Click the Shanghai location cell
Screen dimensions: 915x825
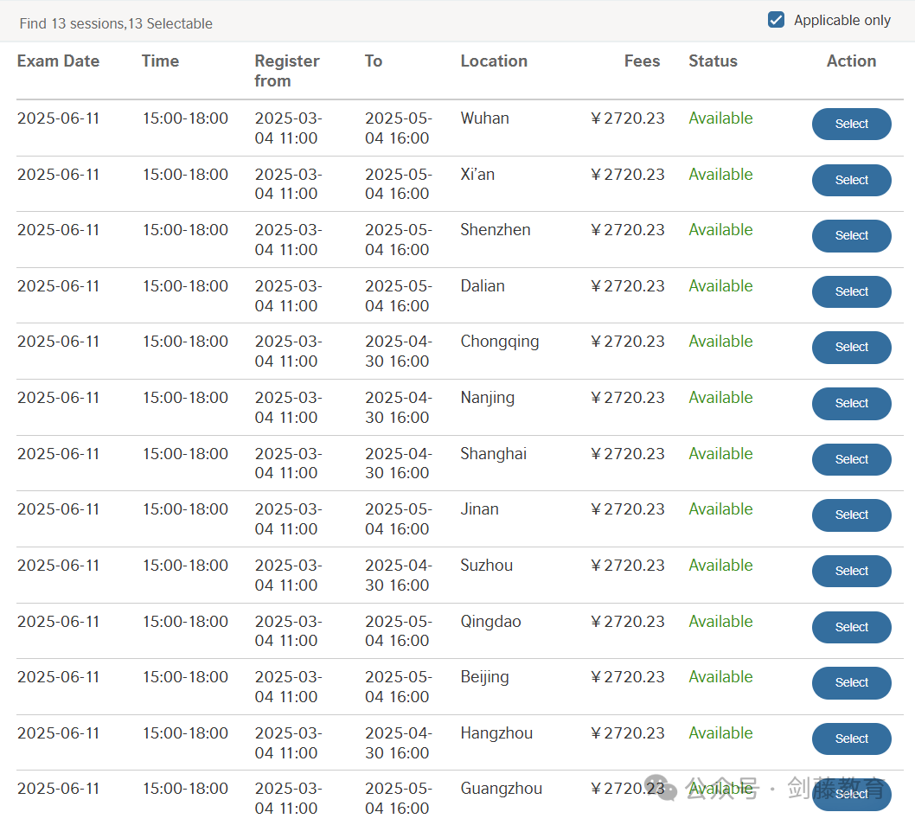(494, 454)
